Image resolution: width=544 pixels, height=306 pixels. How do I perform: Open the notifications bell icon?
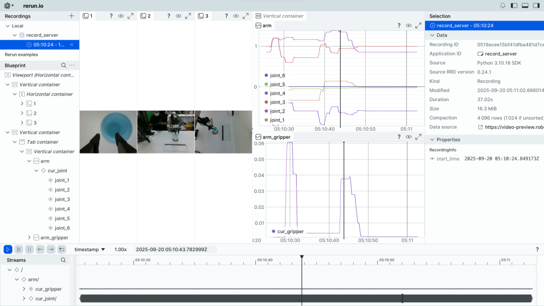[503, 6]
